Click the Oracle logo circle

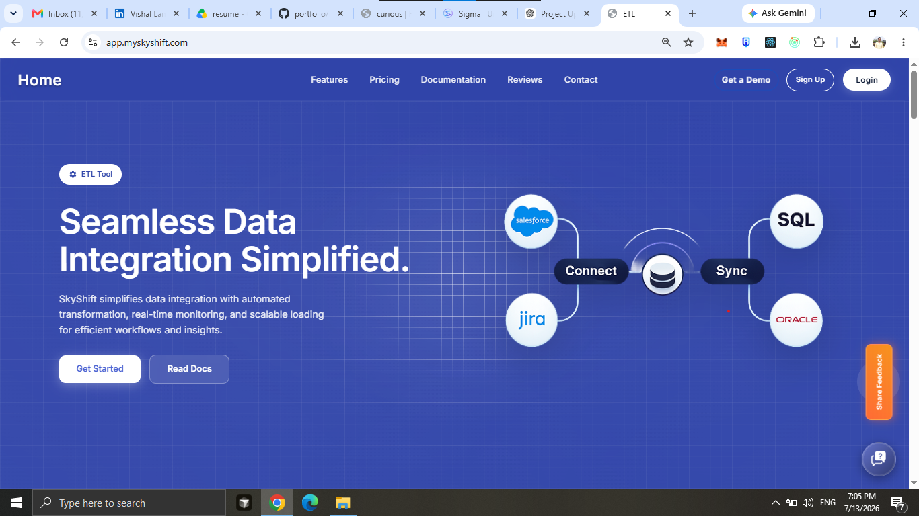[x=796, y=320]
